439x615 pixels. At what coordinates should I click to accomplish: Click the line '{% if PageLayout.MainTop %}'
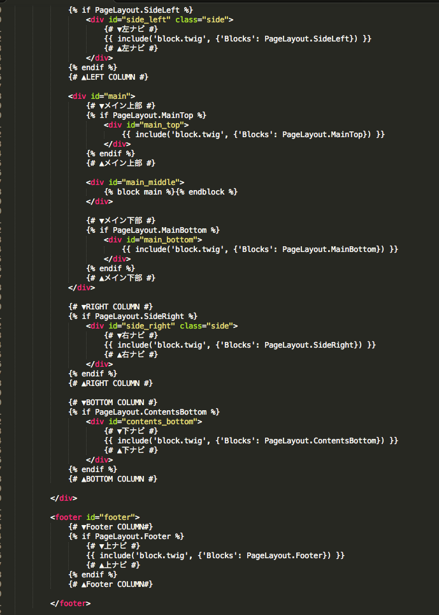click(146, 115)
